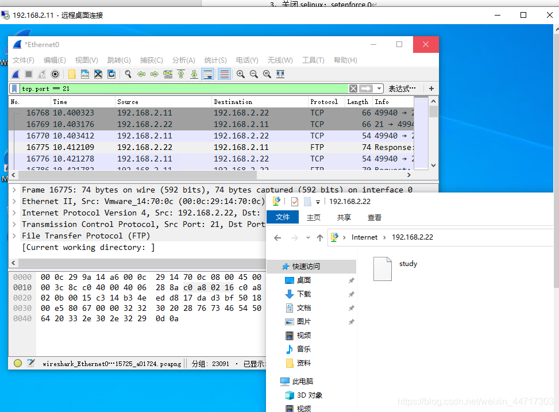This screenshot has height=412, width=559.
Task: Reset packet text to normal size
Action: pyautogui.click(x=267, y=74)
